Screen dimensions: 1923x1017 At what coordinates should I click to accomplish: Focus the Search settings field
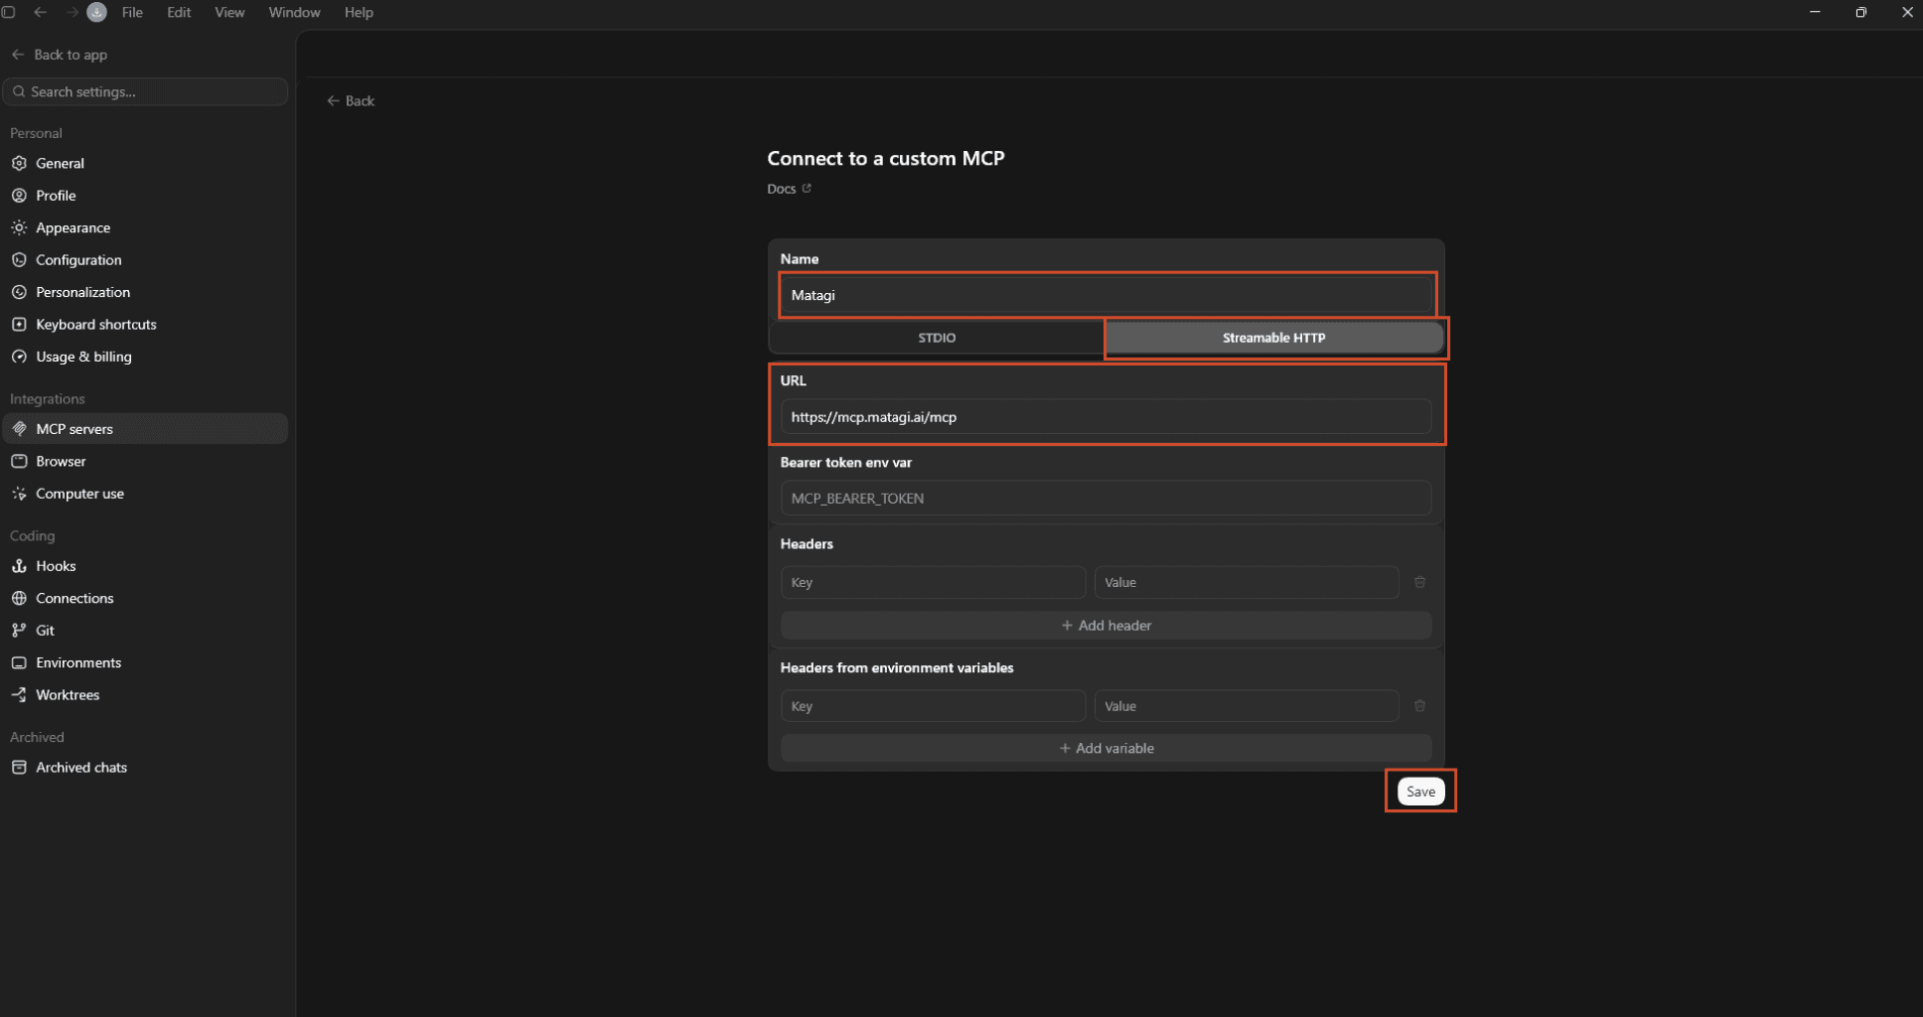[146, 91]
